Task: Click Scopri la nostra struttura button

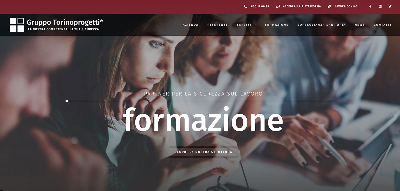Action: 203,152
